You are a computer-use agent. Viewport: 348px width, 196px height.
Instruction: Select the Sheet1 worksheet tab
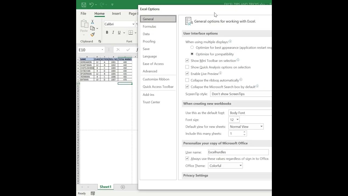(105, 187)
